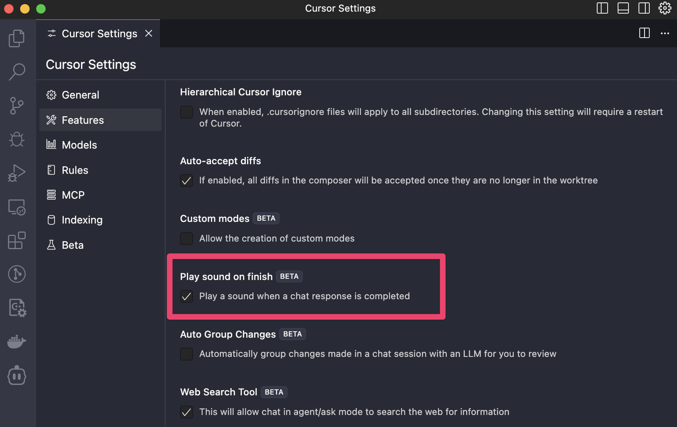Open the file settings gear icon in activity bar
The width and height of the screenshot is (677, 427).
pos(17,308)
